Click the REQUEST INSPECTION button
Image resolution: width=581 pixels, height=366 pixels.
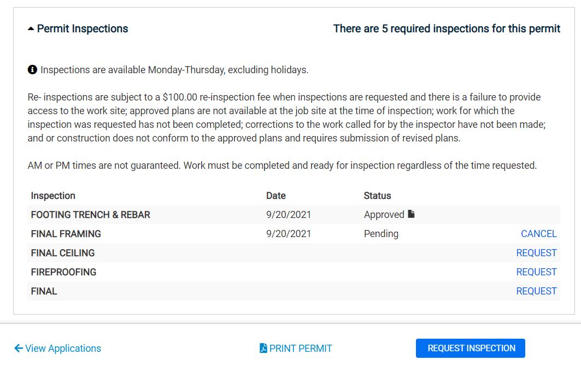(x=471, y=348)
